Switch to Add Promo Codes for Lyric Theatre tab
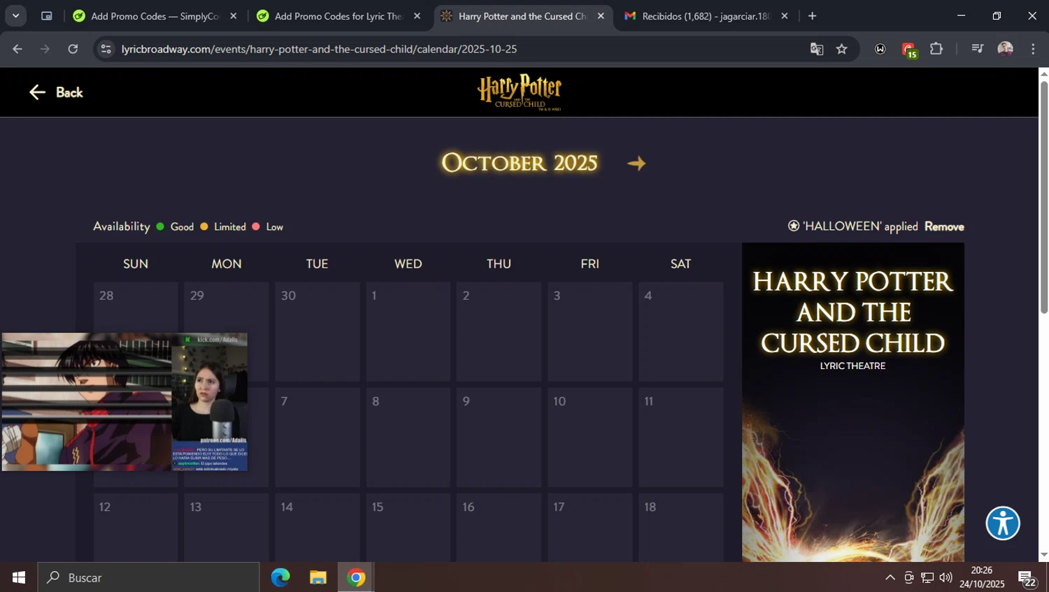 point(339,16)
